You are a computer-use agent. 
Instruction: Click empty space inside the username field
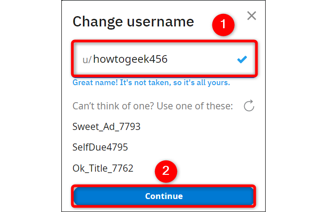coord(202,59)
